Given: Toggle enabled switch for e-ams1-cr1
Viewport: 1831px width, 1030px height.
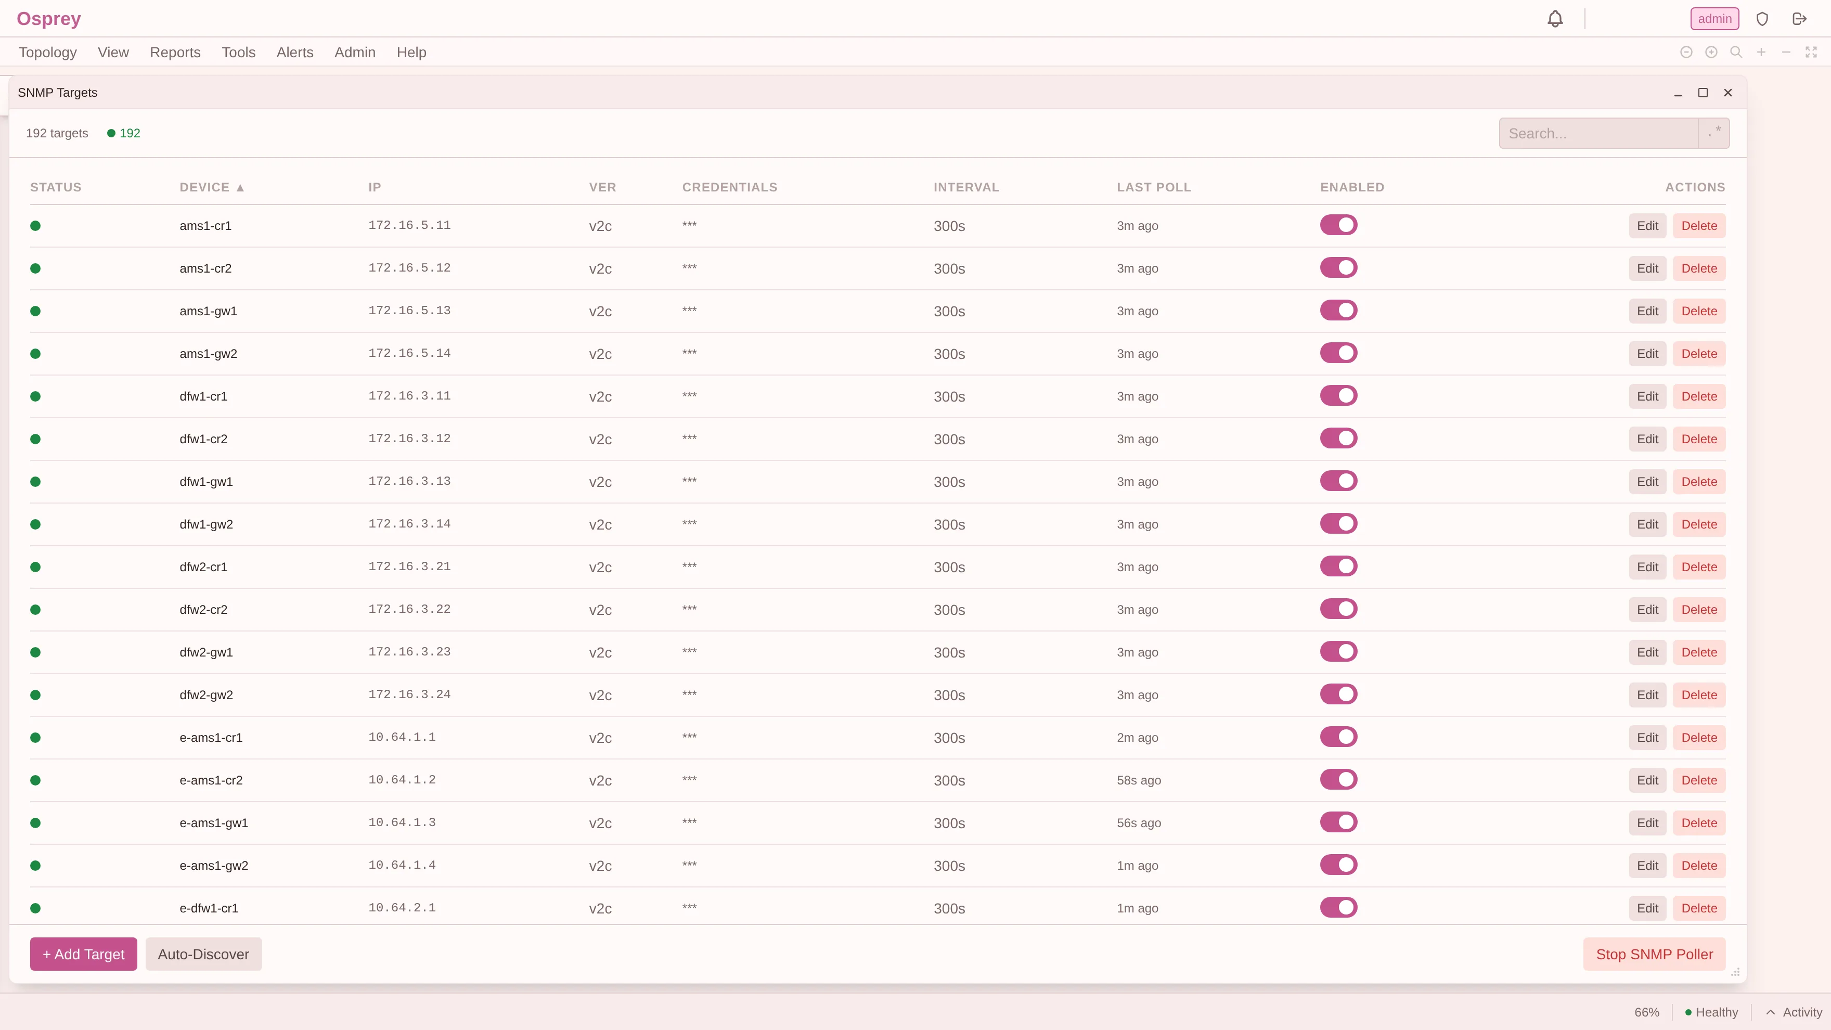Looking at the screenshot, I should [x=1338, y=737].
